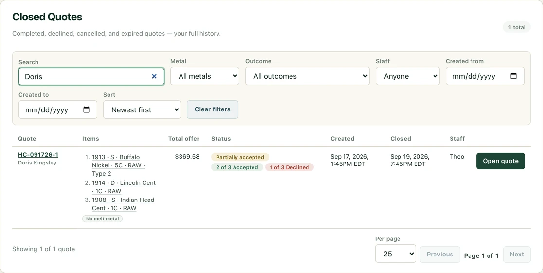This screenshot has height=273, width=543.
Task: Open the 1914 D Lincoln Cent item link
Action: [124, 187]
